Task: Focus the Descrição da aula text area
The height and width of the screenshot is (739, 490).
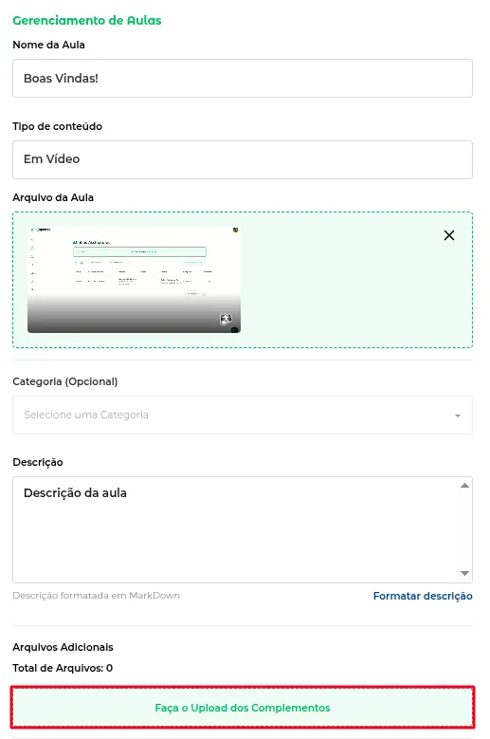Action: [x=243, y=529]
